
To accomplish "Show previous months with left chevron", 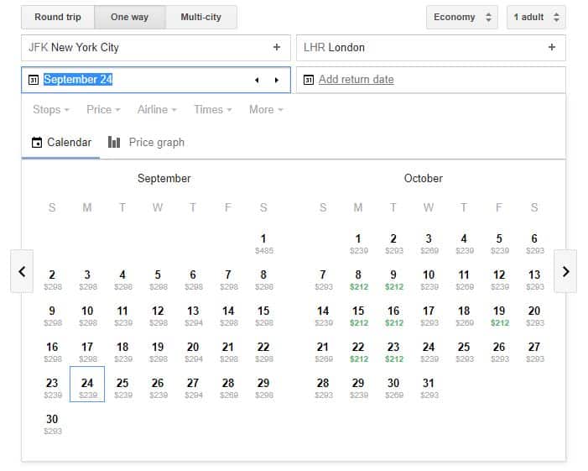I will coord(22,271).
